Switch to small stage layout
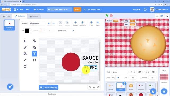The height and width of the screenshot is (96, 170). click(157, 16)
